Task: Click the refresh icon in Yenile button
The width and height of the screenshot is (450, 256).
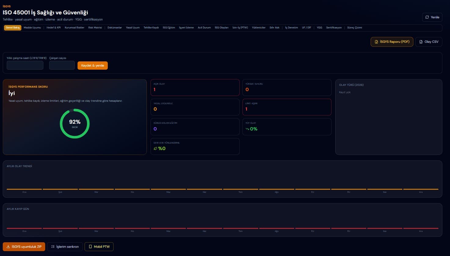Action: coord(427,17)
